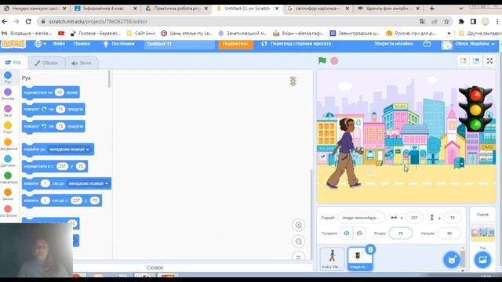Viewport: 502px width, 282px height.
Task: Click the turn counterclockwise 15 degrees block
Action: point(53,126)
